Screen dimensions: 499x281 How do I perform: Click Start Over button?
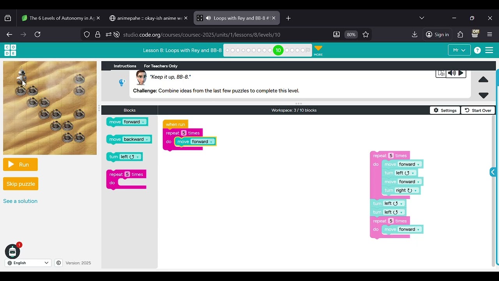coord(478,110)
